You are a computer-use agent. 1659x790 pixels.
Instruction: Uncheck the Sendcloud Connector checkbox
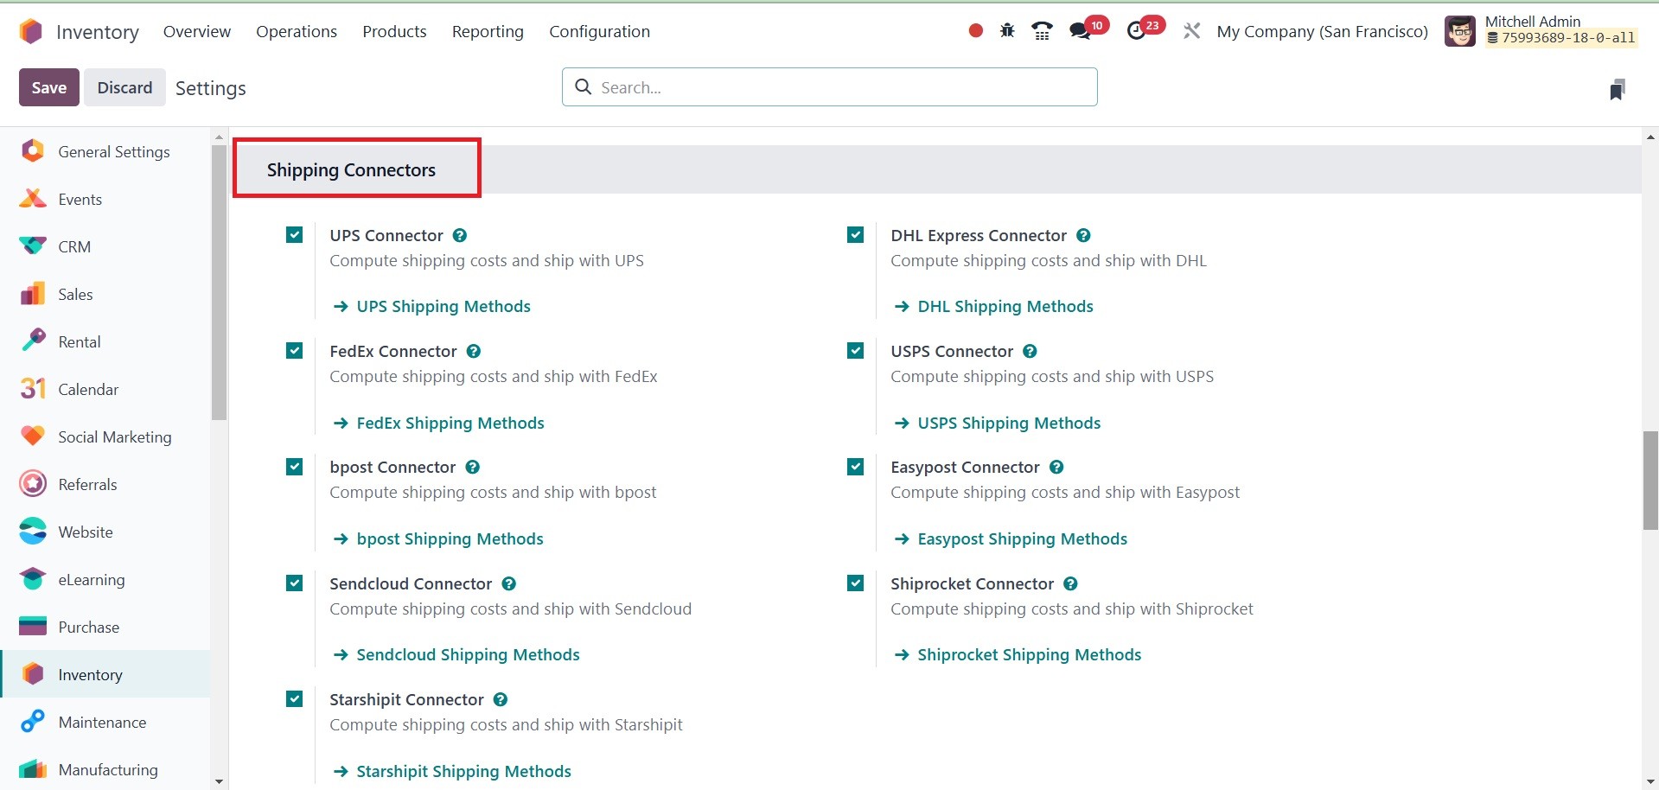pyautogui.click(x=295, y=583)
